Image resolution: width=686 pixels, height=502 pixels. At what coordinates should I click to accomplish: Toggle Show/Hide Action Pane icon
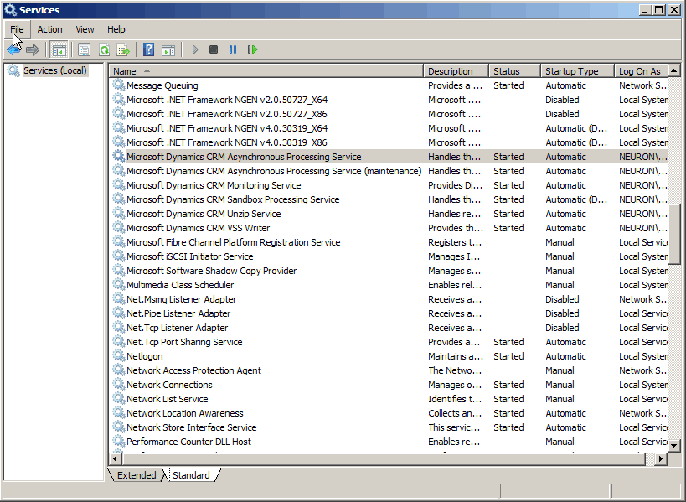168,49
